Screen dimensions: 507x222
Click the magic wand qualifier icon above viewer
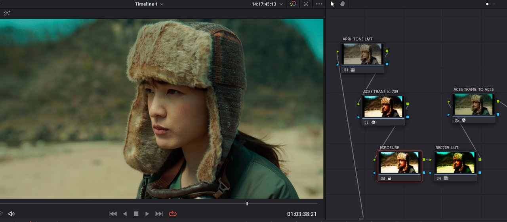(6, 13)
